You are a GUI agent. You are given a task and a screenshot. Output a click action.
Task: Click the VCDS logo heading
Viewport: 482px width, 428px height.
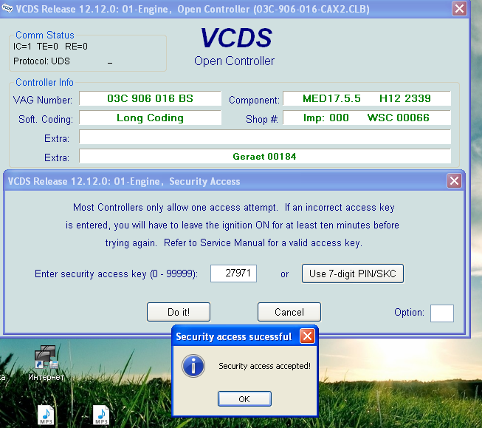(236, 38)
